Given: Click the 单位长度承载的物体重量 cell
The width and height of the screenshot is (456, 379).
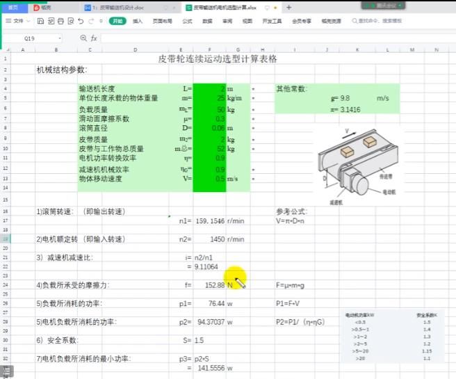Looking at the screenshot, I should tap(118, 98).
